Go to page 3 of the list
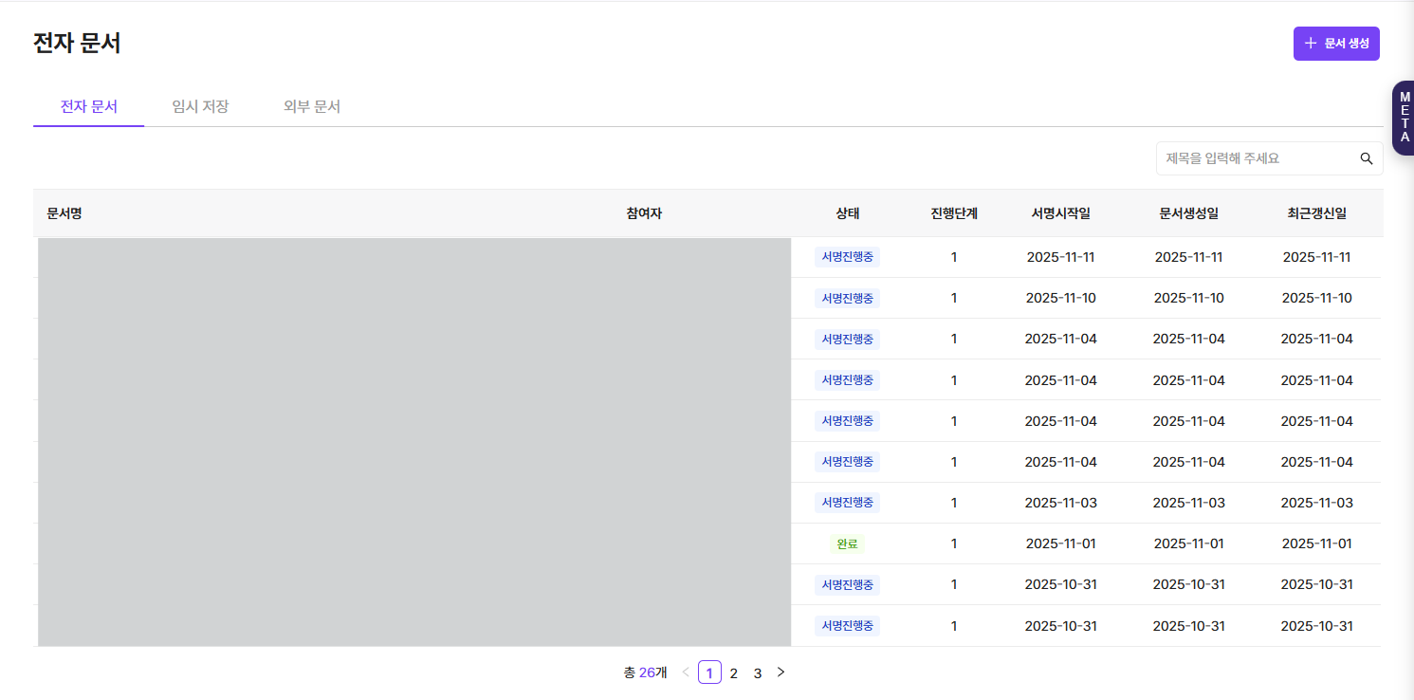1414x700 pixels. pyautogui.click(x=757, y=672)
